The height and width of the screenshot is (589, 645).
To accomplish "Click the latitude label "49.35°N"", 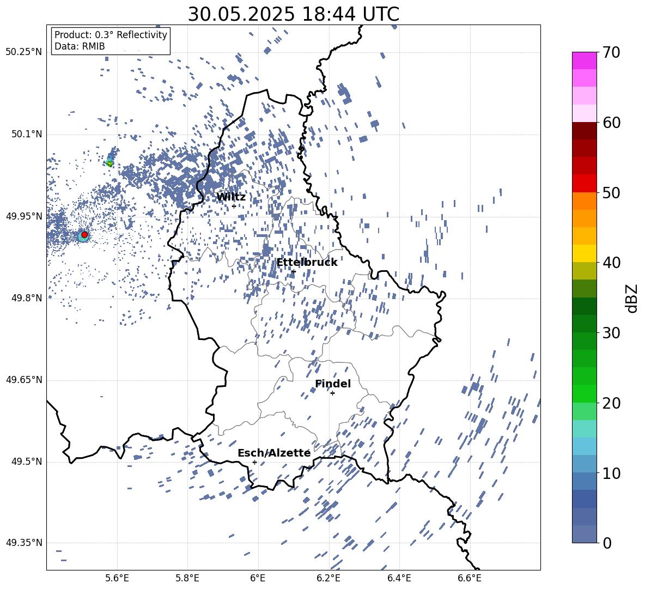I will coord(24,543).
